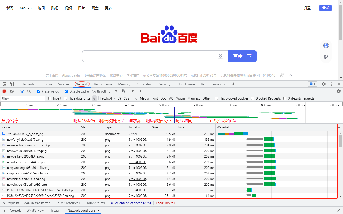Open the No throttling dropdown

pos(105,91)
